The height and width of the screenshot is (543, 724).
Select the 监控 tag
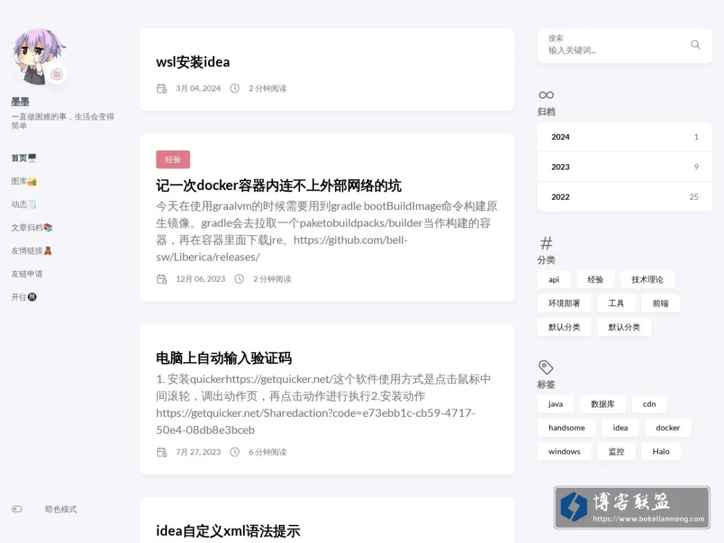click(616, 451)
